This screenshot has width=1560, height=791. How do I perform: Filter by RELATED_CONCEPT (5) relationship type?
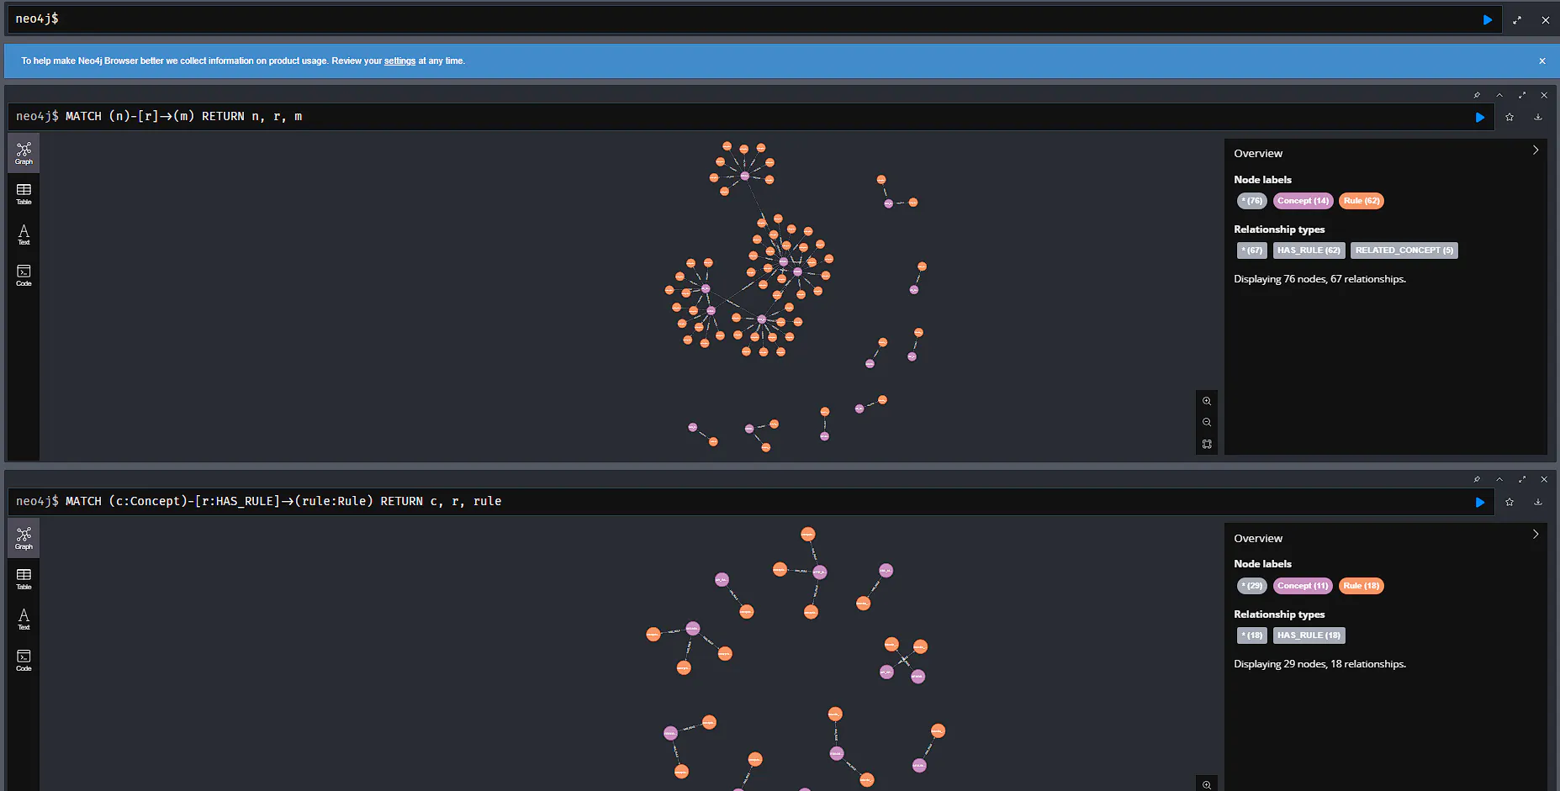coord(1404,250)
